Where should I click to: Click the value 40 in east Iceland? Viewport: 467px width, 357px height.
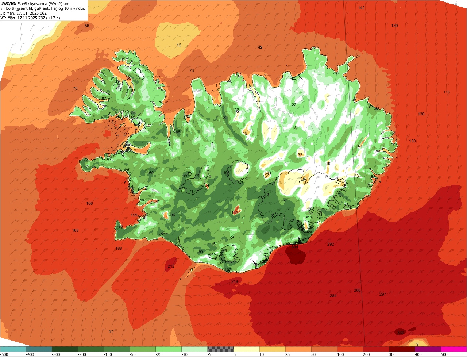[360, 146]
